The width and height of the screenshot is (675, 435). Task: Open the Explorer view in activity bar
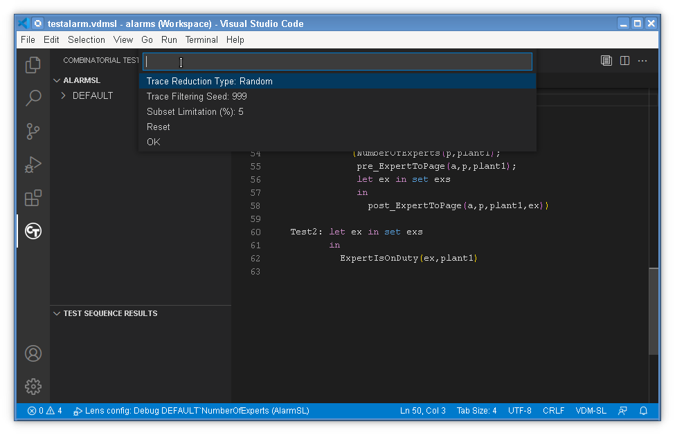tap(33, 65)
